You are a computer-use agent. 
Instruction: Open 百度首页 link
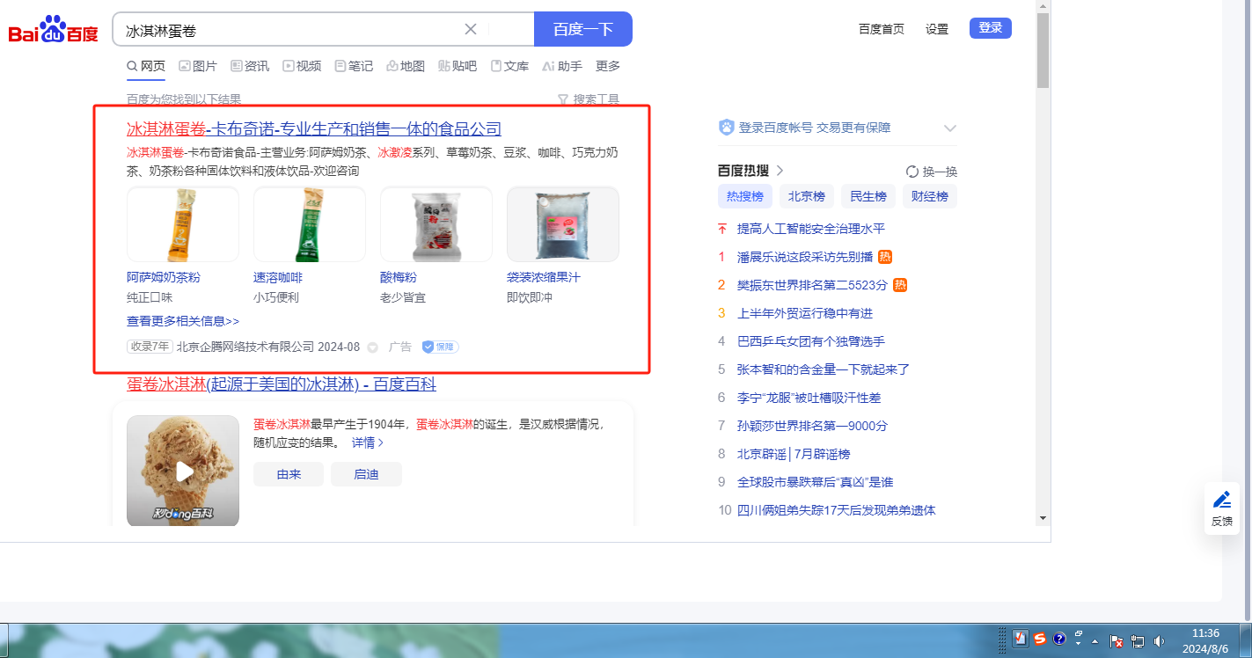[x=882, y=29]
